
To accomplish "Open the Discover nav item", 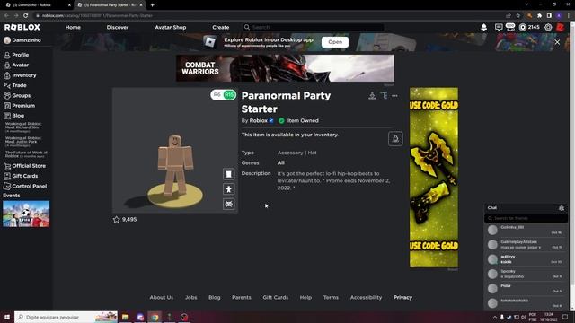I will [x=118, y=27].
